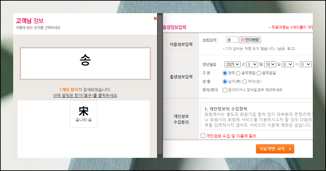Click the 무료작명 시작 button
The height and width of the screenshot is (171, 326).
pos(275,149)
